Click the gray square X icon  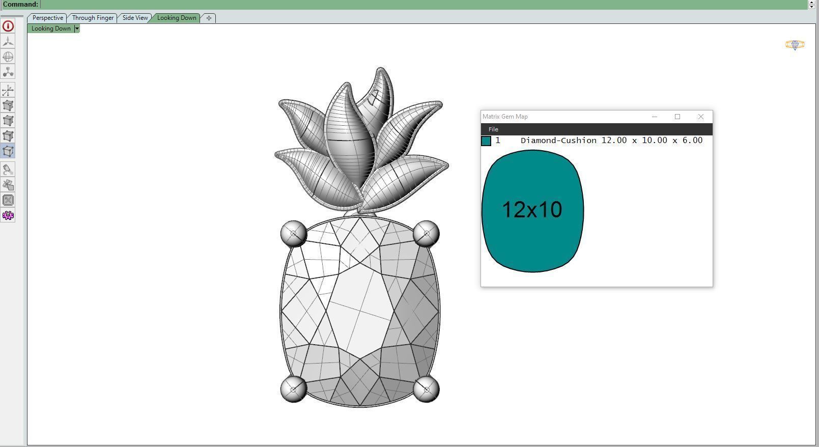pyautogui.click(x=8, y=200)
